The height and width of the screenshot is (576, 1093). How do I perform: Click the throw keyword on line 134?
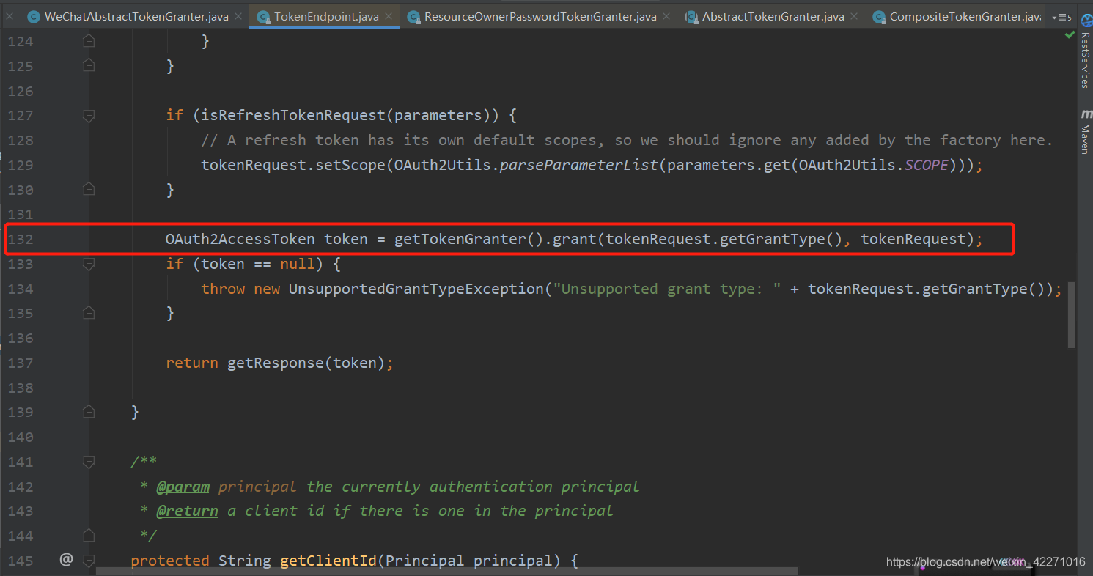(x=223, y=289)
